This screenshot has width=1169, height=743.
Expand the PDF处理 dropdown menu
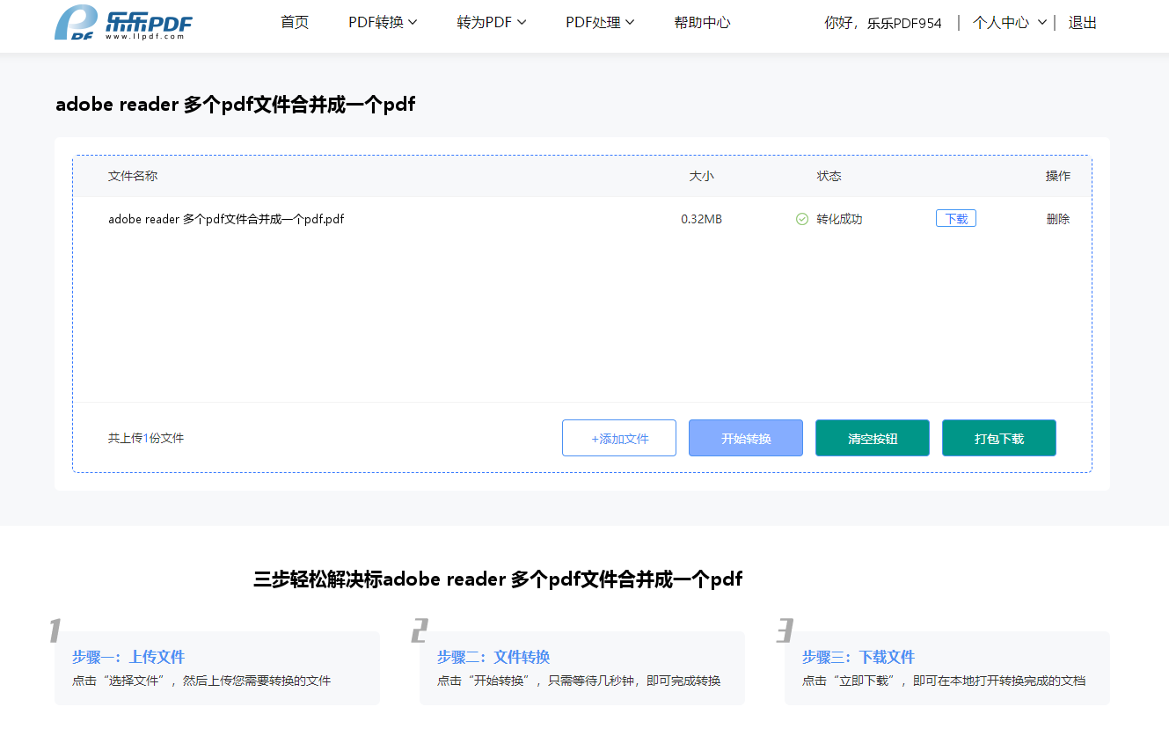tap(600, 23)
